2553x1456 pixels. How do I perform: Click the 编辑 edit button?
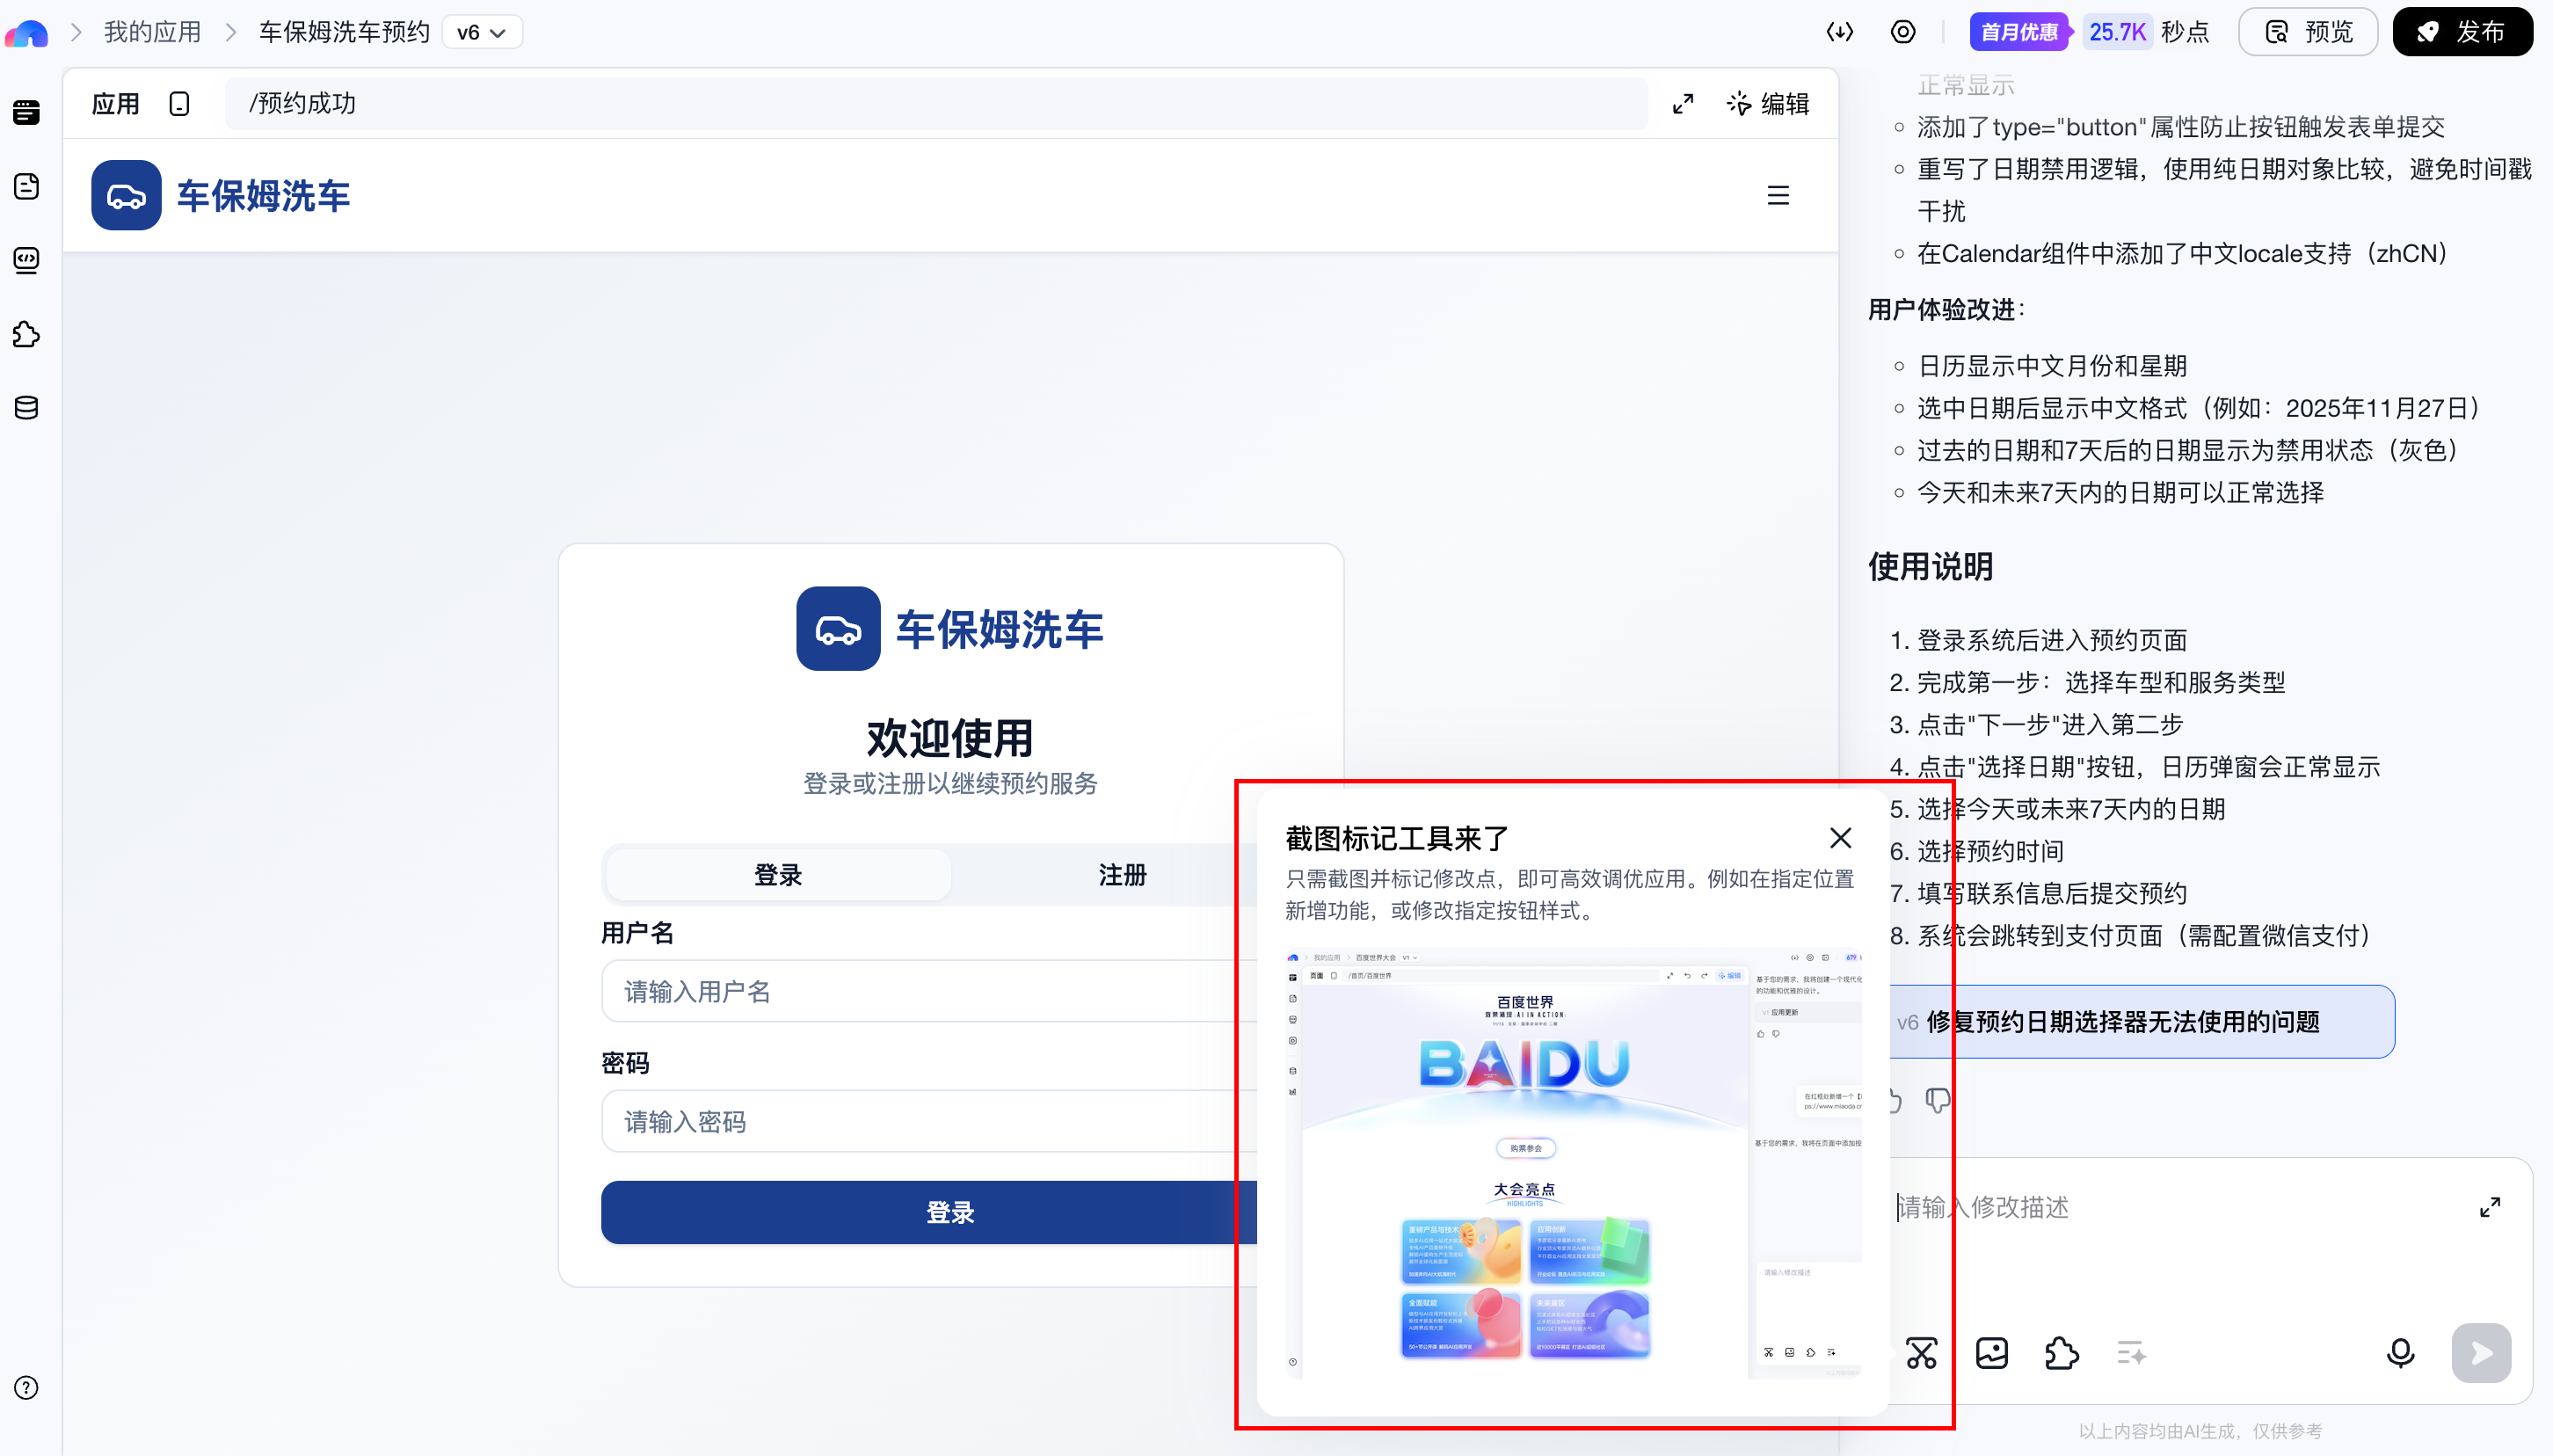tap(1767, 104)
